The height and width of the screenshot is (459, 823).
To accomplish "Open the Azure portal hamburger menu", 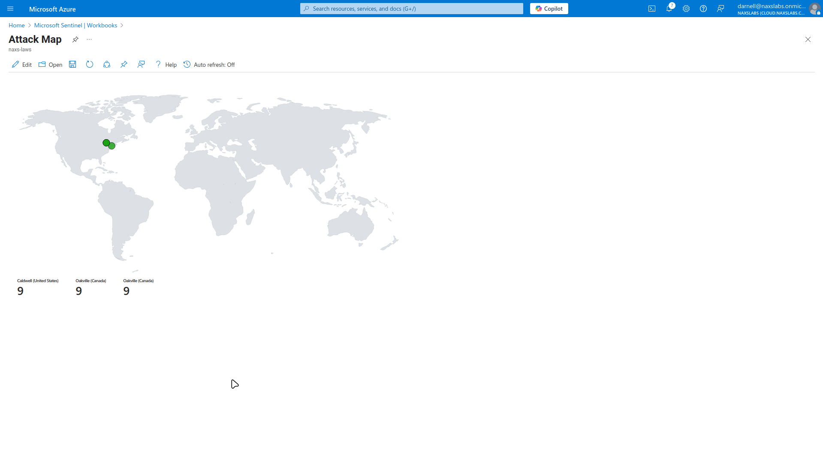I will (x=10, y=9).
